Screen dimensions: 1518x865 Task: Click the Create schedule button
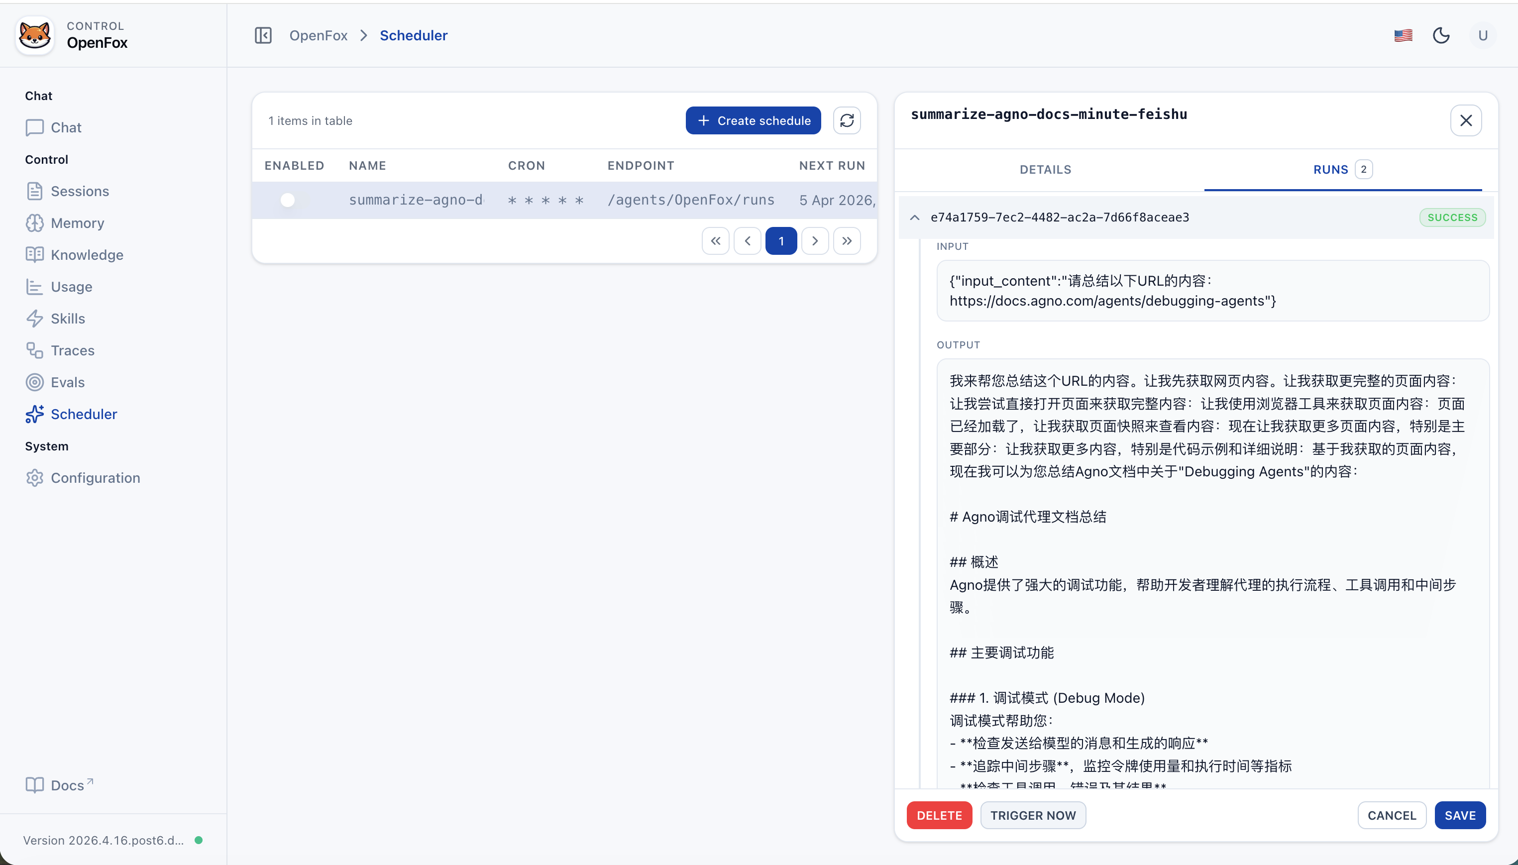click(x=753, y=120)
